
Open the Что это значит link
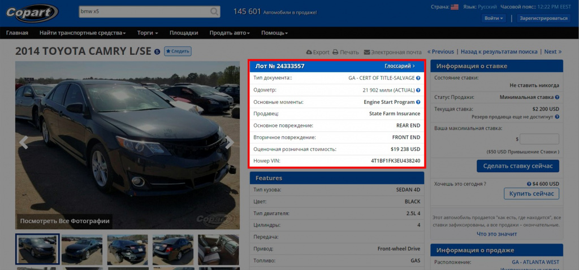point(496,234)
